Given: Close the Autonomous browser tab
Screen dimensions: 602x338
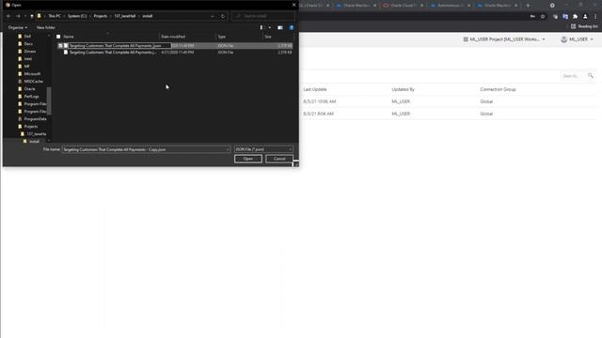Looking at the screenshot, I should (x=468, y=6).
